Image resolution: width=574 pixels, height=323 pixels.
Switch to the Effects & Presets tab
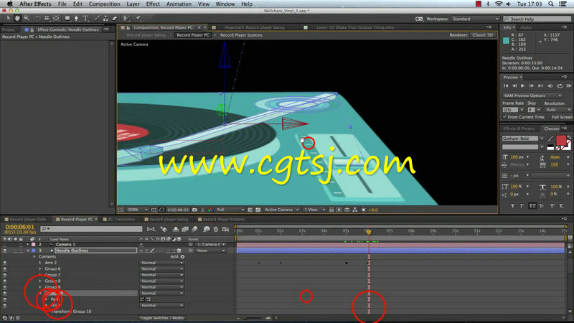(x=519, y=128)
